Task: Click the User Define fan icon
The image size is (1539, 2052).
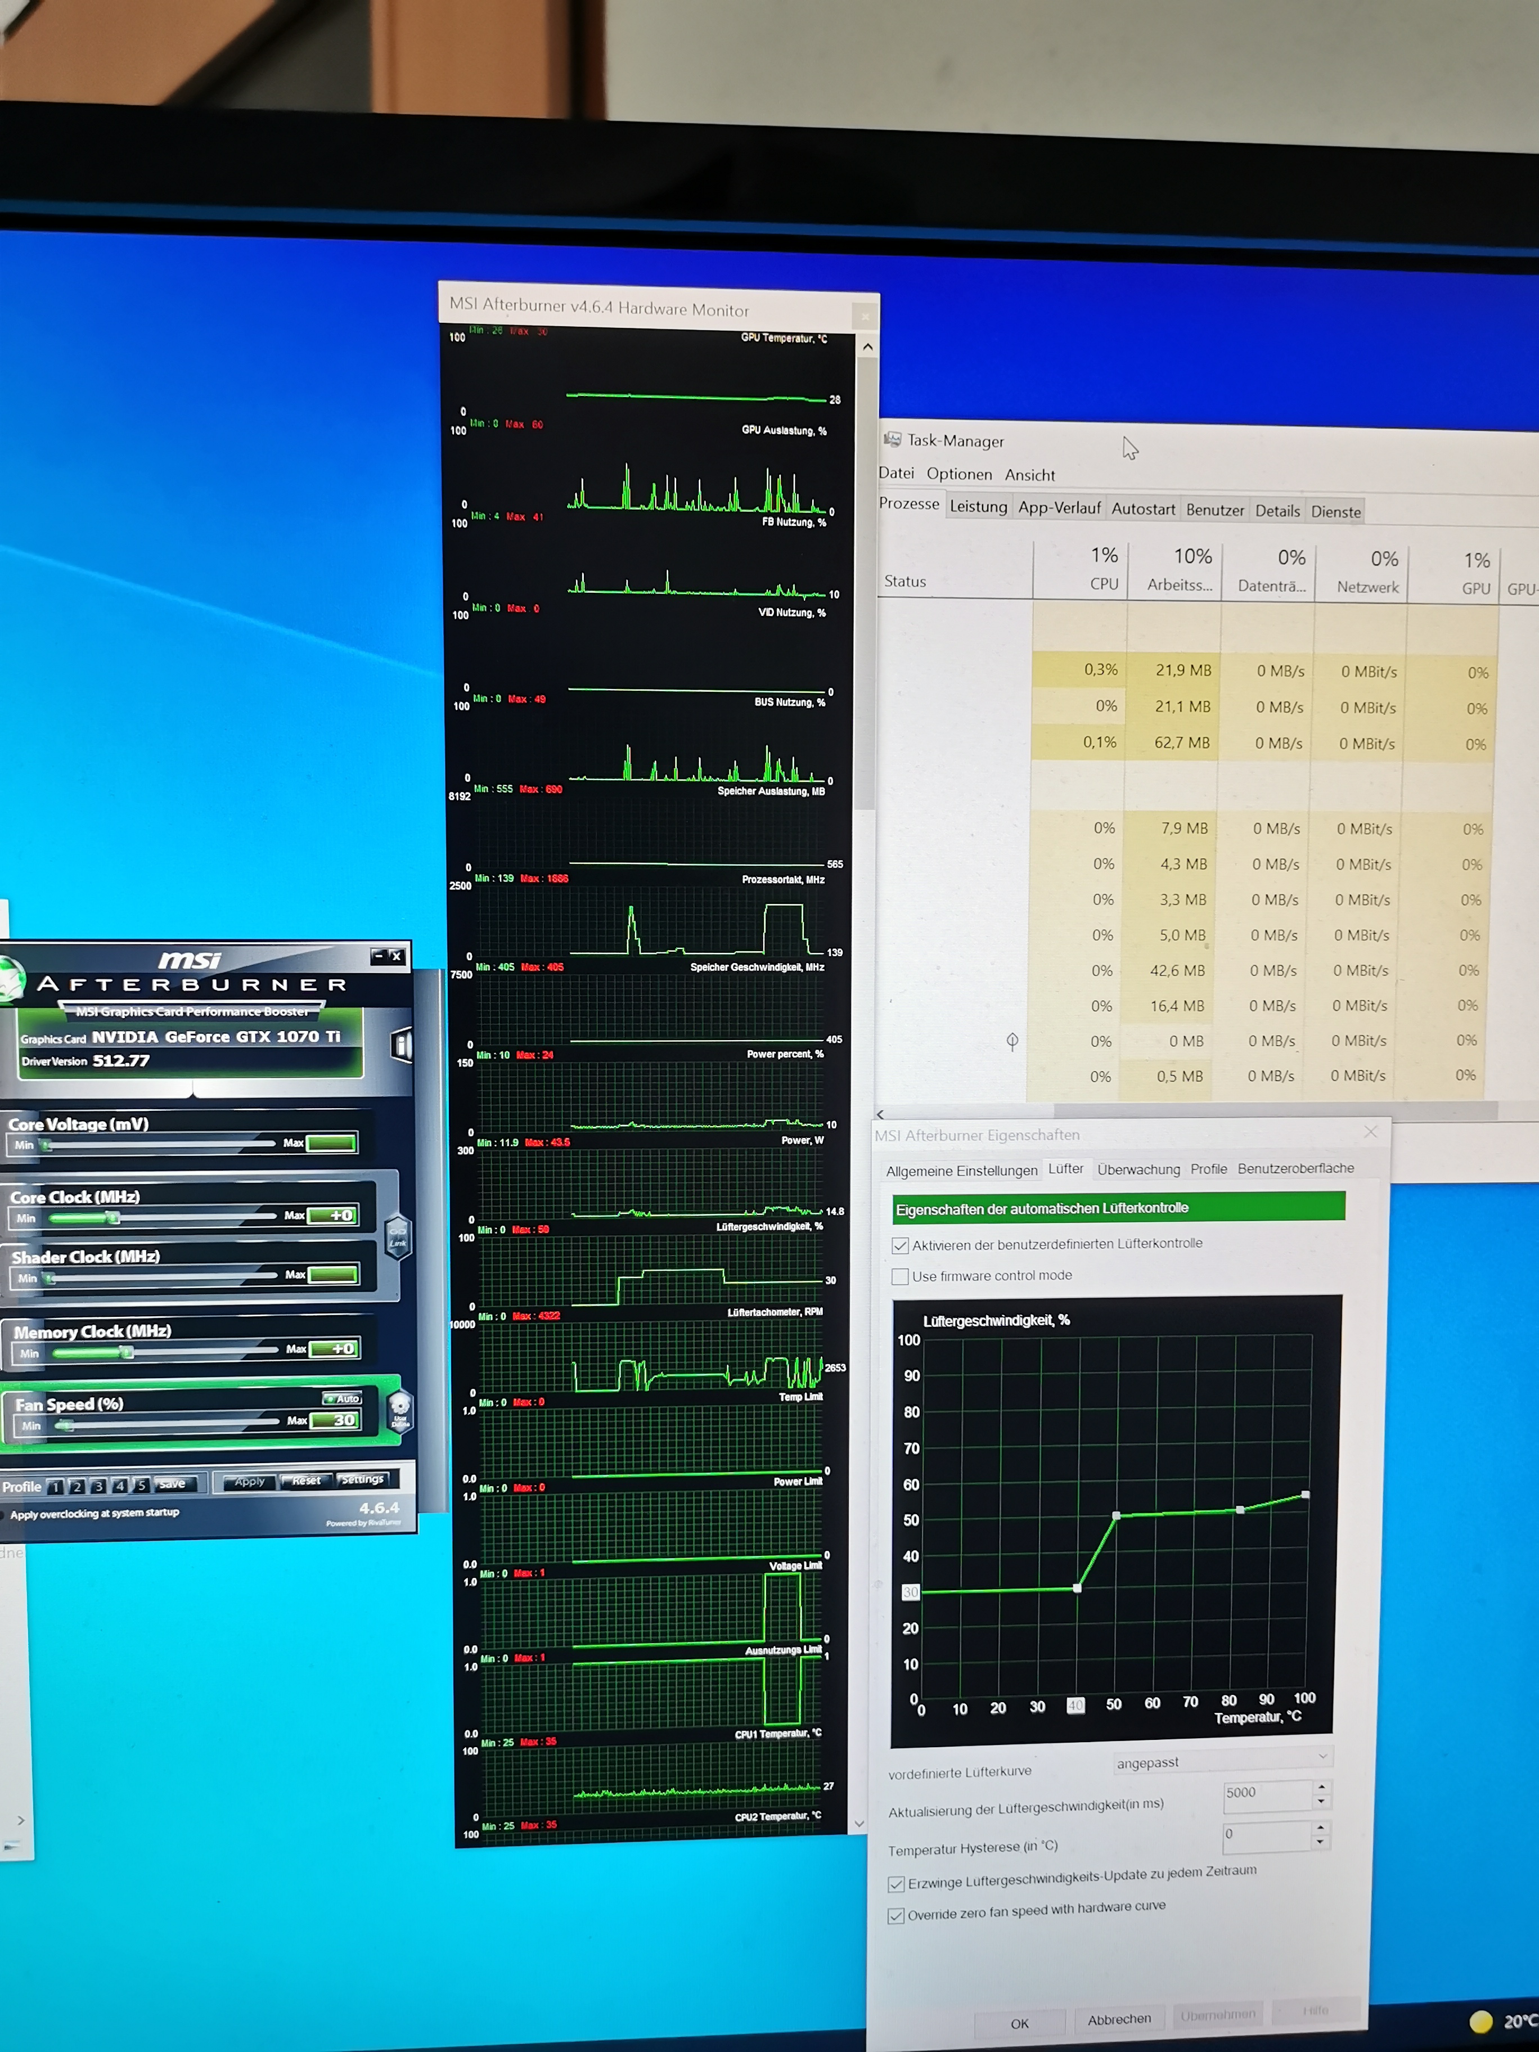Action: [x=400, y=1411]
